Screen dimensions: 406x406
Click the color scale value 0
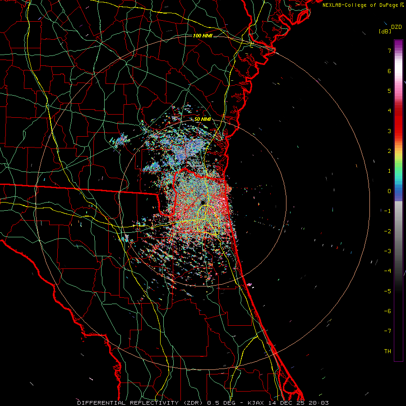click(x=389, y=191)
